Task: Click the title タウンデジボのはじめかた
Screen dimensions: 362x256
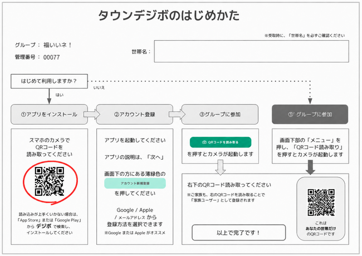Action: 169,16
